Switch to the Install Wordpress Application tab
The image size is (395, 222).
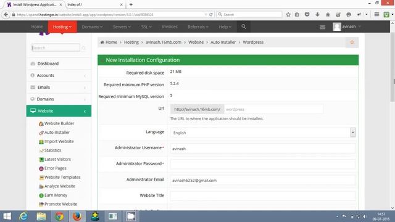click(35, 4)
